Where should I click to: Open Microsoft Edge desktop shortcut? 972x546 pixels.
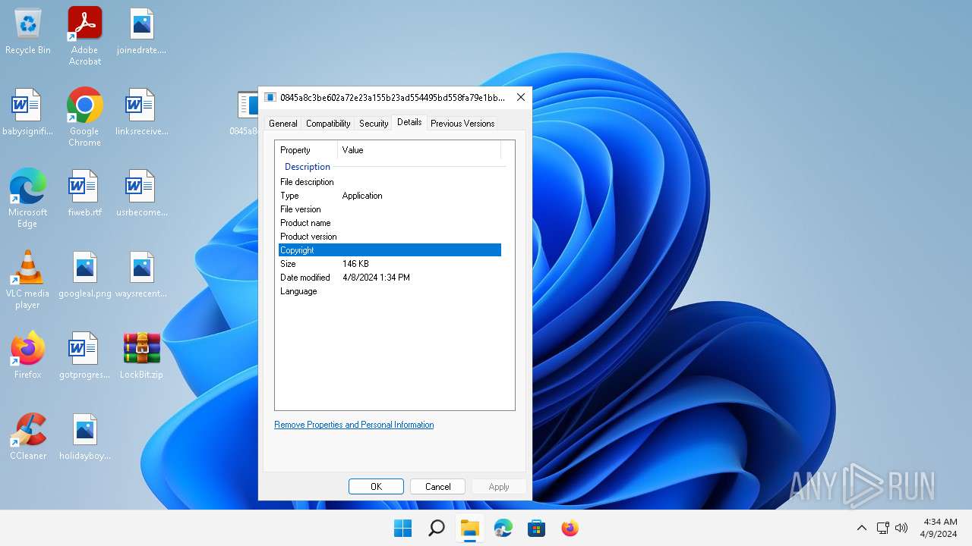pos(28,198)
